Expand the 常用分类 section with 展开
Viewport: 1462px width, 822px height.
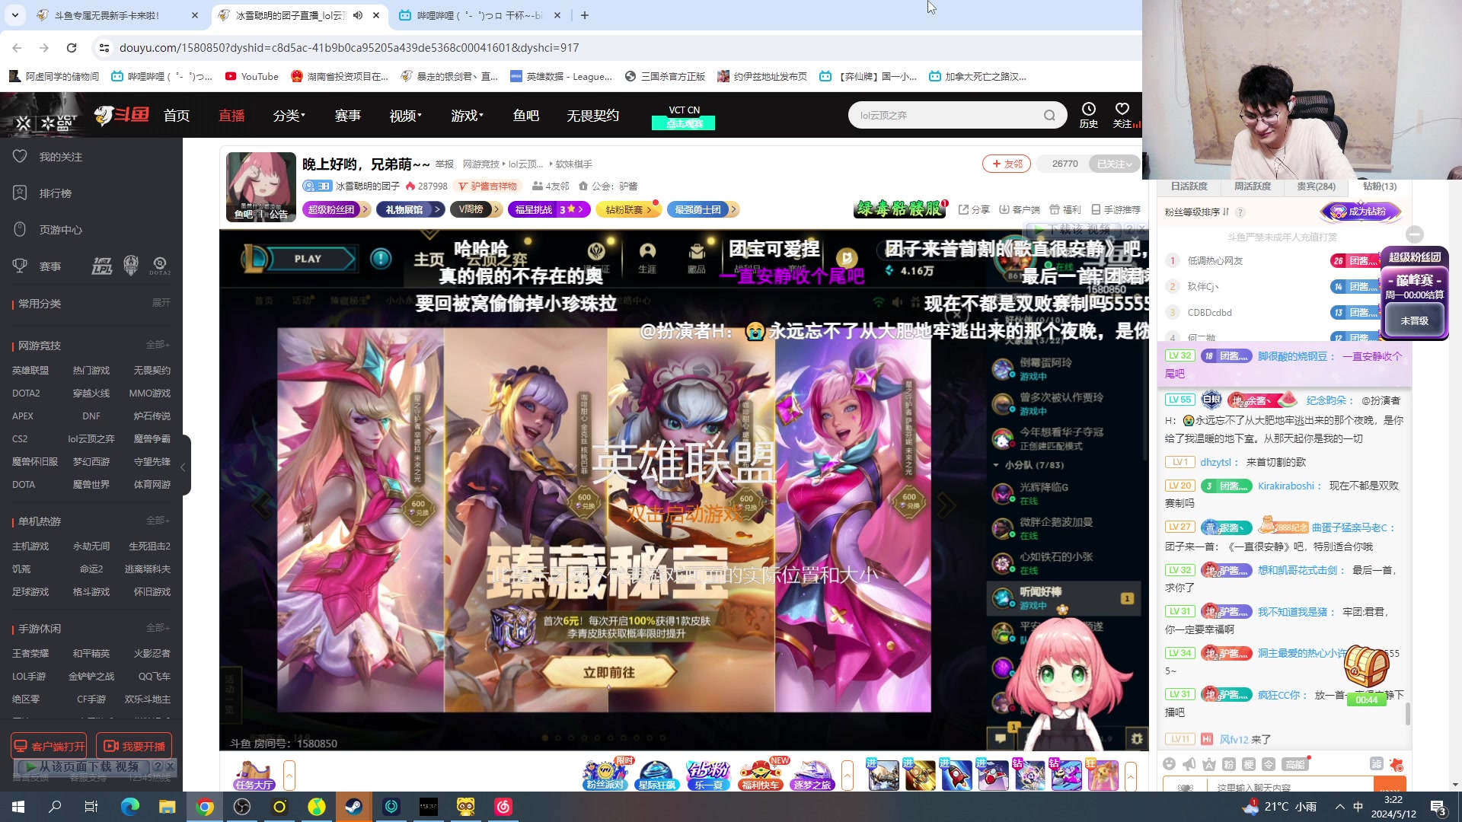161,303
